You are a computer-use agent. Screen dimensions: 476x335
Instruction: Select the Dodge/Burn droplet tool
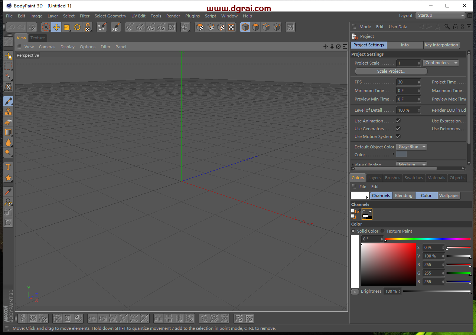pos(8,142)
